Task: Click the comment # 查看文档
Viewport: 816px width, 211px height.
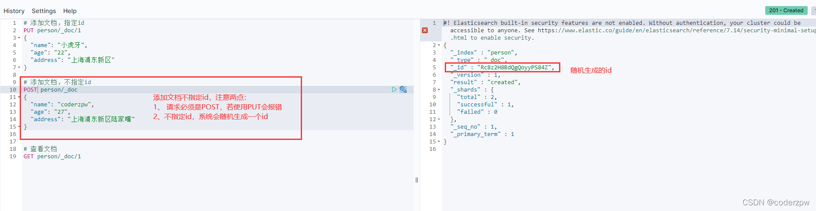Action: [40, 149]
